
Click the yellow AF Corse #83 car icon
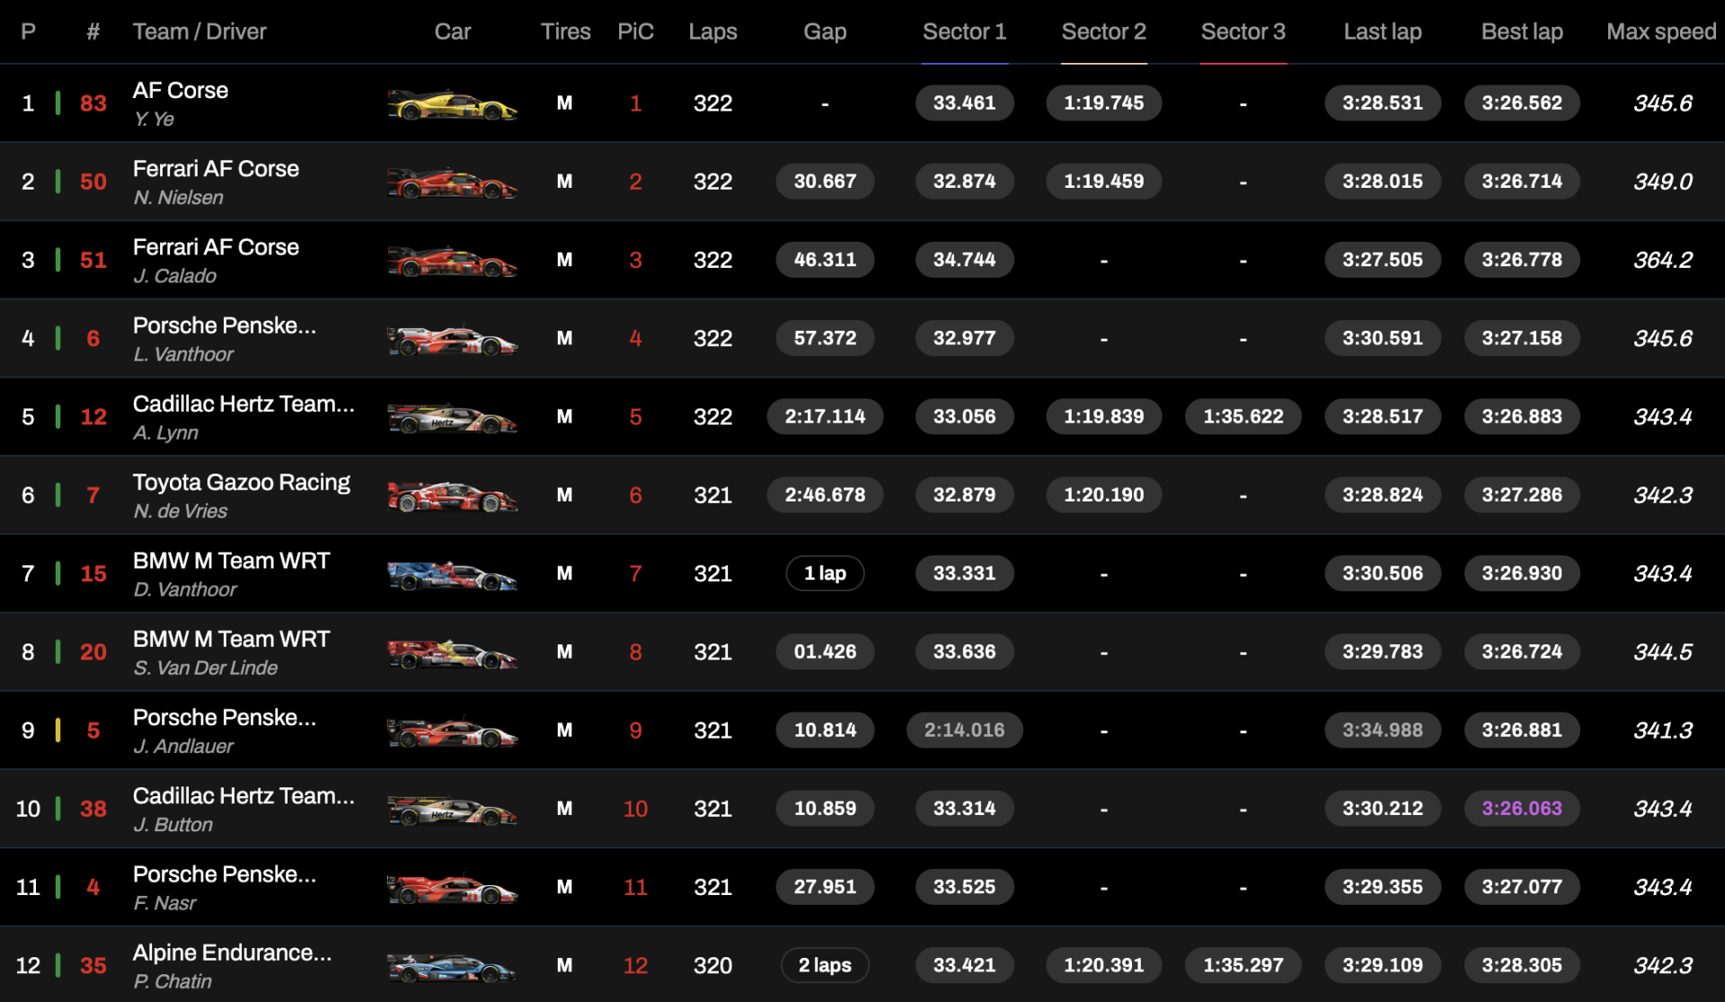pos(452,105)
